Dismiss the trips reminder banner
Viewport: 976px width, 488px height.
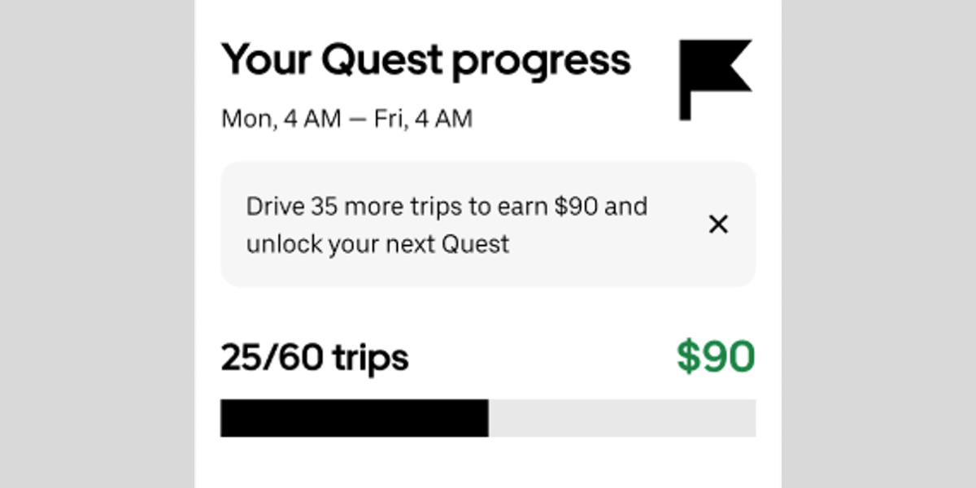click(x=718, y=224)
